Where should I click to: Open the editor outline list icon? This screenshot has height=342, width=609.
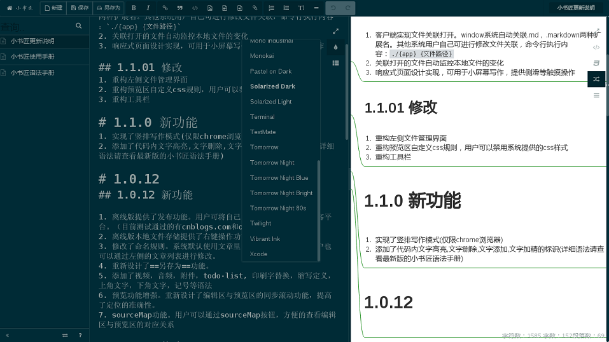(335, 63)
